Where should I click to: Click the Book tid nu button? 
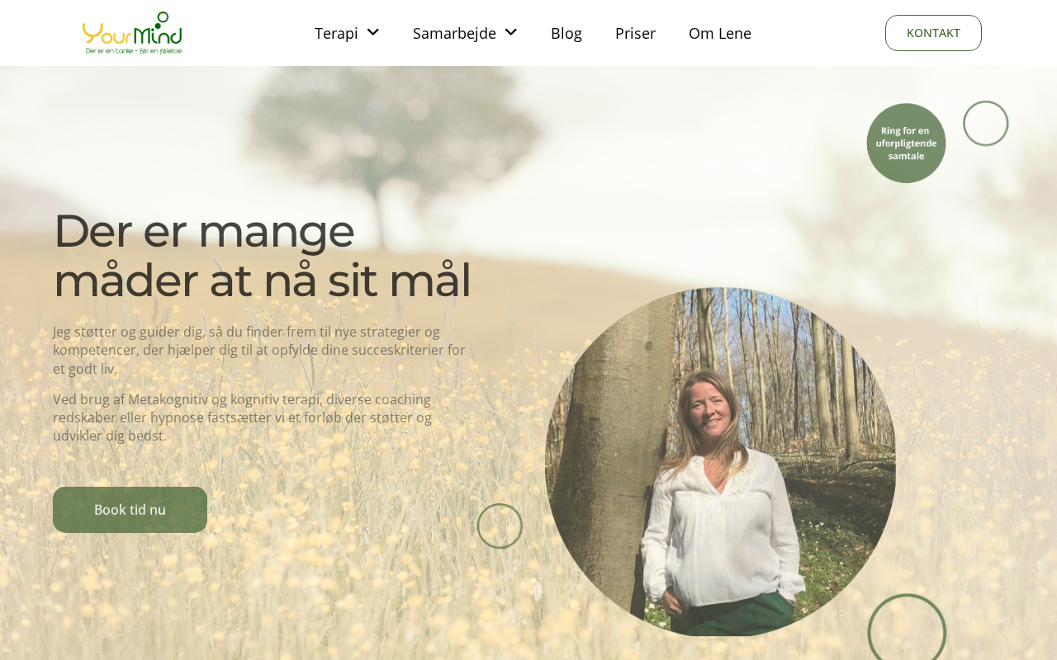(x=130, y=510)
